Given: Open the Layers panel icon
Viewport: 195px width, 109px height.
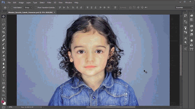Looking at the screenshot, I should (x=192, y=41).
